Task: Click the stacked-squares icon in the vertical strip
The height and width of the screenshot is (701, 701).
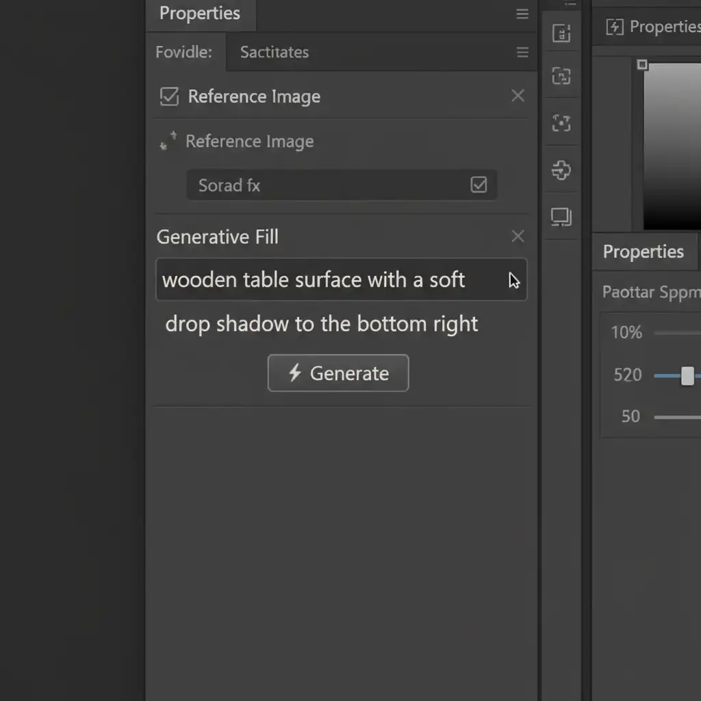Action: pos(561,217)
